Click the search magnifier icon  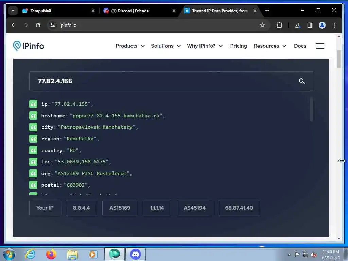[302, 81]
